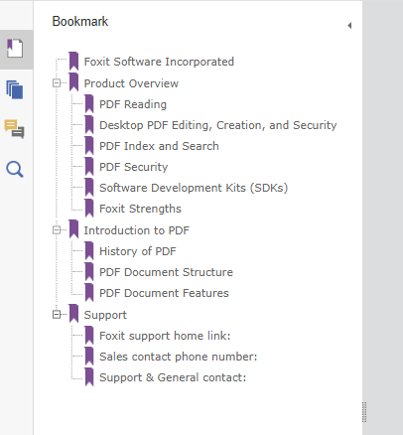Click bookmark icon beside PDF Reading

(x=89, y=104)
